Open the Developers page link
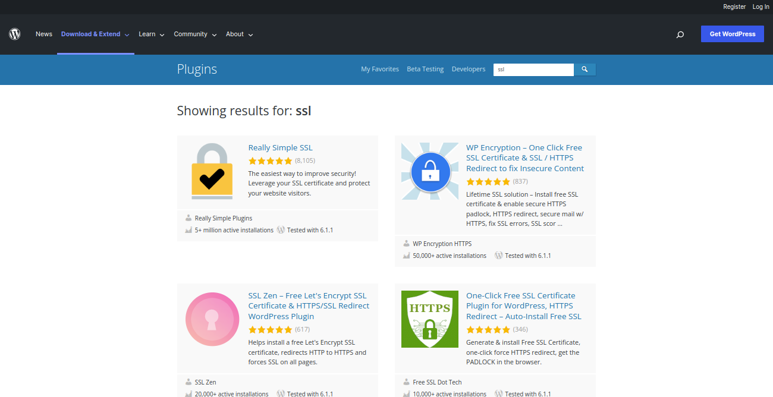The height and width of the screenshot is (397, 773). tap(469, 70)
